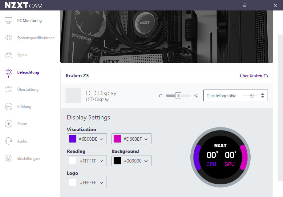
Task: Click the LCD brightness slider handle
Action: [178, 96]
